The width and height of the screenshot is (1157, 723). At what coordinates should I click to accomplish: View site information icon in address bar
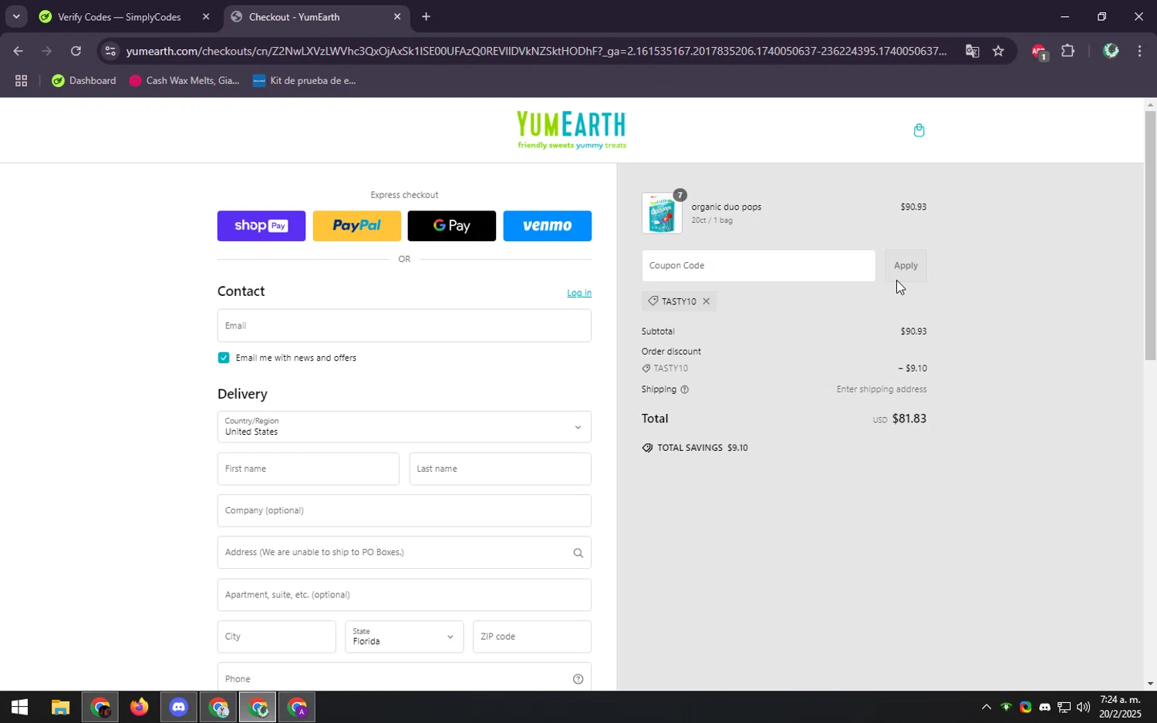click(110, 51)
